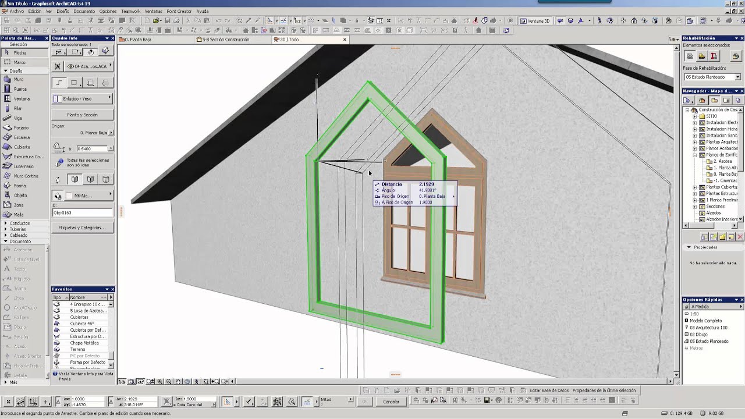The height and width of the screenshot is (419, 745).
Task: Open the Teamwork menu
Action: [x=131, y=11]
